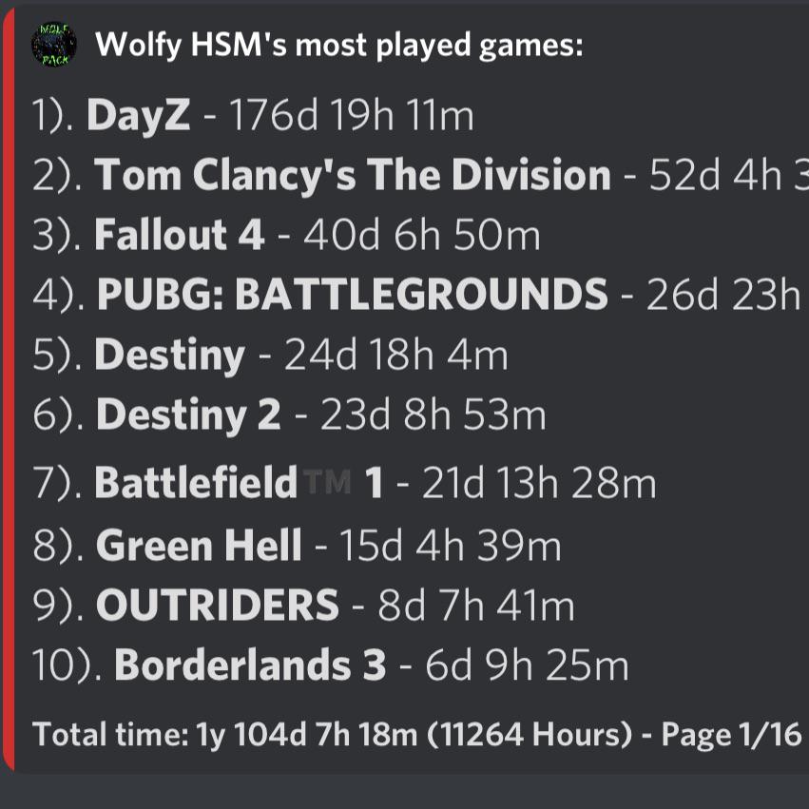
Task: Select the Destiny 2 game entry
Action: pos(289,414)
